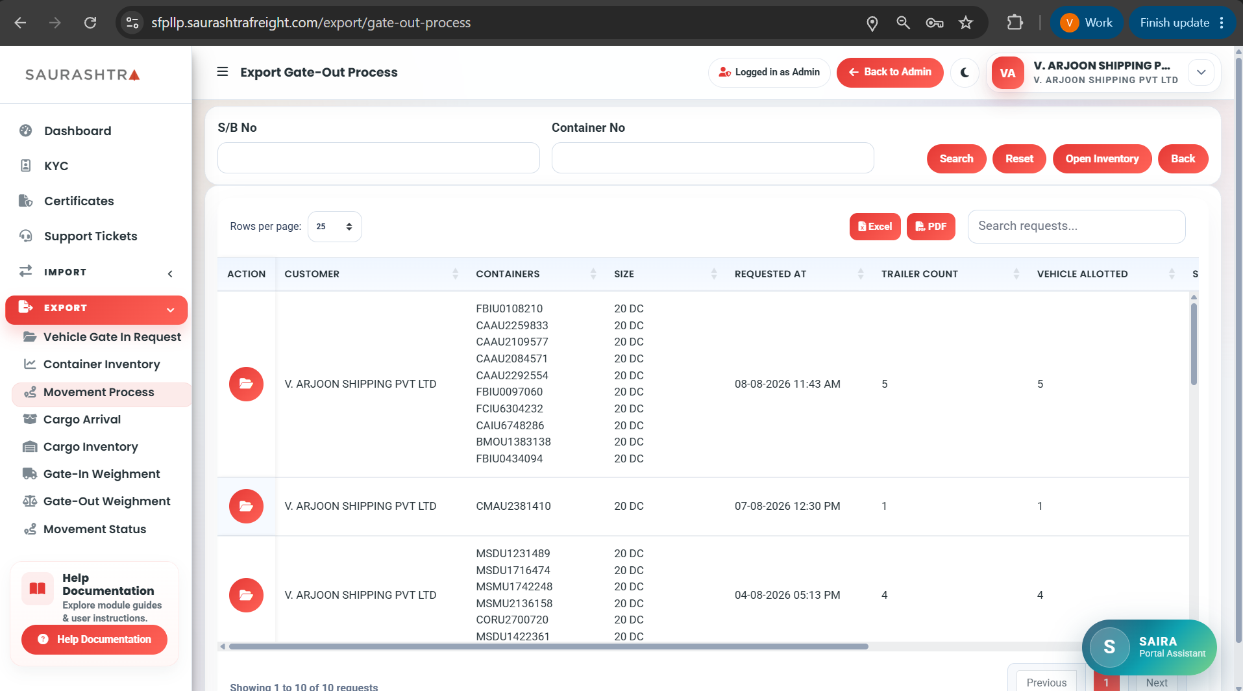Sort by the TRAILER COUNT column

click(x=950, y=274)
